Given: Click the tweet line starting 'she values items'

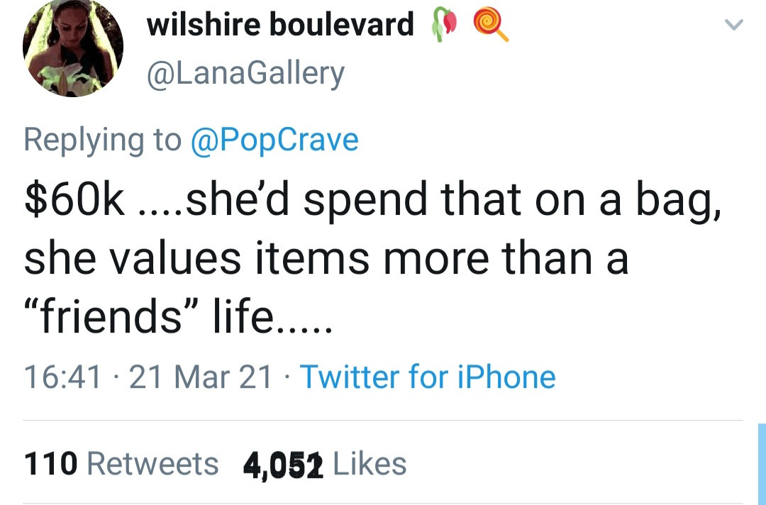Looking at the screenshot, I should tap(326, 257).
